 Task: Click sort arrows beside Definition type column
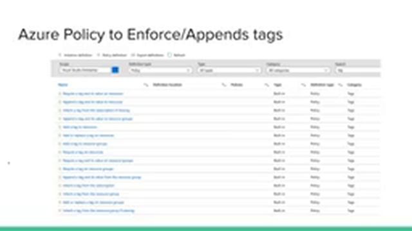click(x=341, y=85)
